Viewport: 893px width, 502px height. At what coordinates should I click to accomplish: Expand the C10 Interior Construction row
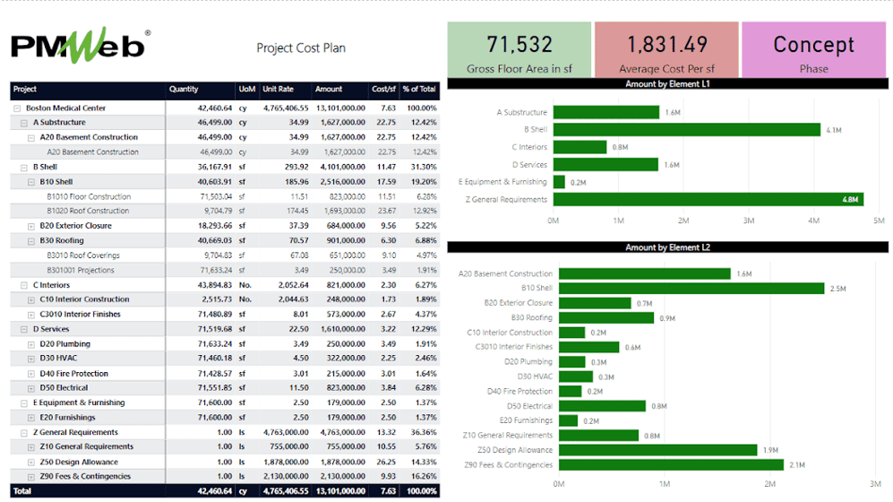[32, 299]
